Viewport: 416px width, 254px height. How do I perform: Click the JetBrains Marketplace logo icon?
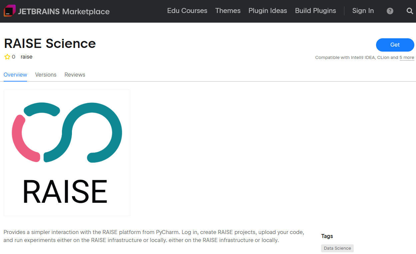pyautogui.click(x=10, y=11)
